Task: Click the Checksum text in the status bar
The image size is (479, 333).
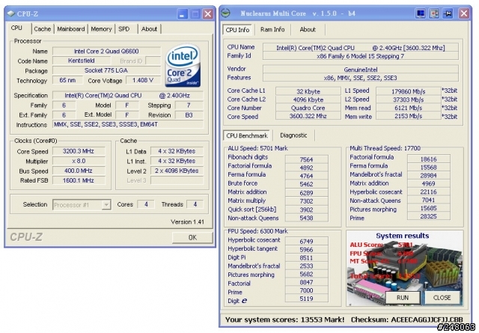Action: [406, 320]
